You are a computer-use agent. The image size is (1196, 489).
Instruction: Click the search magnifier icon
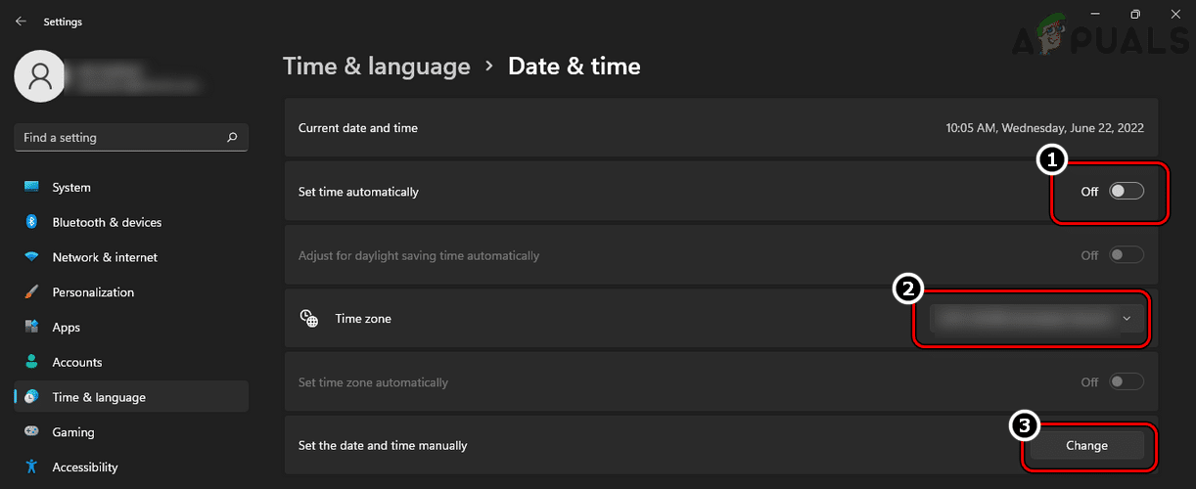coord(232,138)
